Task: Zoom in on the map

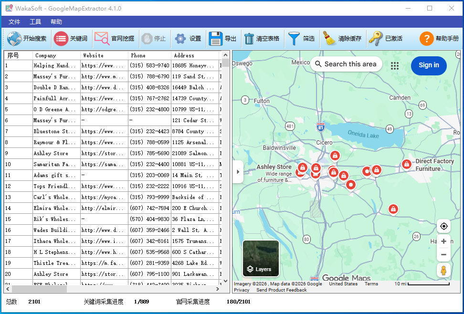Action: click(x=443, y=241)
